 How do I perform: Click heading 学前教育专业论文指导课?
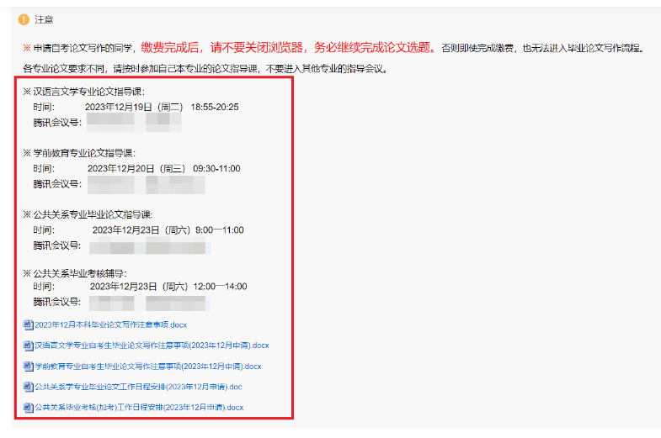84,153
